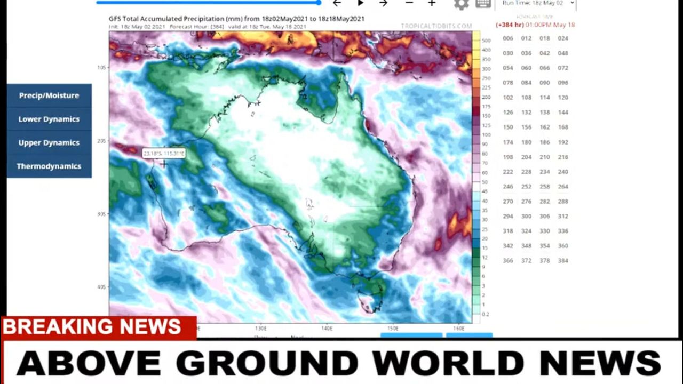Select forecast hour 072
This screenshot has width=683, height=384.
point(563,68)
